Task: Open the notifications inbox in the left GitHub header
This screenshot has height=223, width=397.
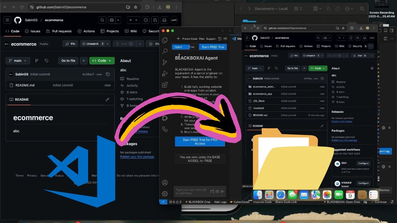Action: [165, 20]
